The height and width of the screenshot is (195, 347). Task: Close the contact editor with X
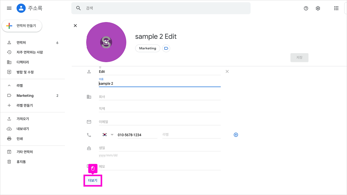pos(75,25)
